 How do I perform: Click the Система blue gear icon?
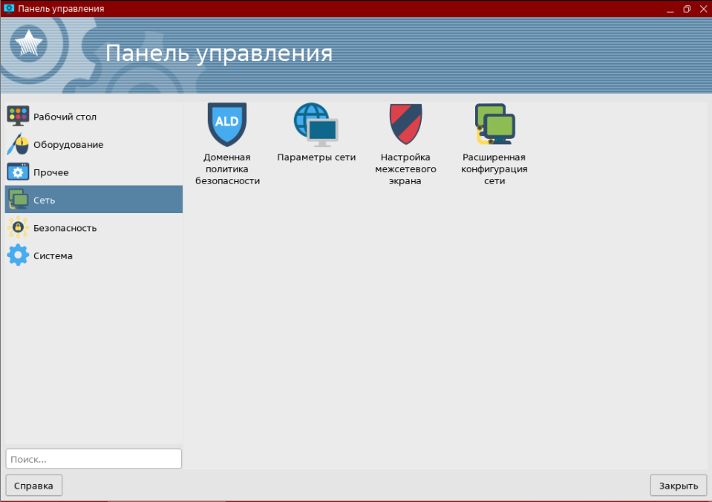(x=18, y=255)
